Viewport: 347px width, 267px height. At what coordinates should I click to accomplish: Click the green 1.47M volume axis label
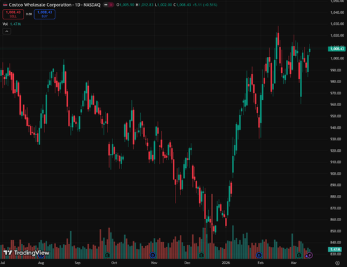point(335,249)
